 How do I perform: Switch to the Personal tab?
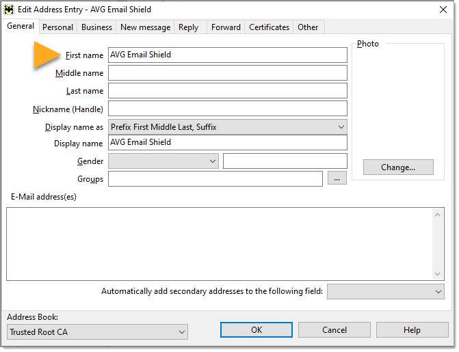pyautogui.click(x=57, y=27)
